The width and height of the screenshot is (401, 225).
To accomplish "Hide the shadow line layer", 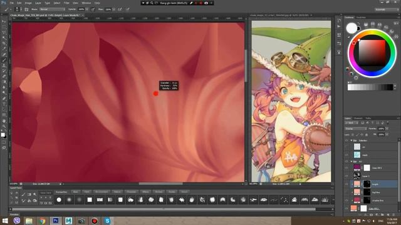I will [346, 200].
